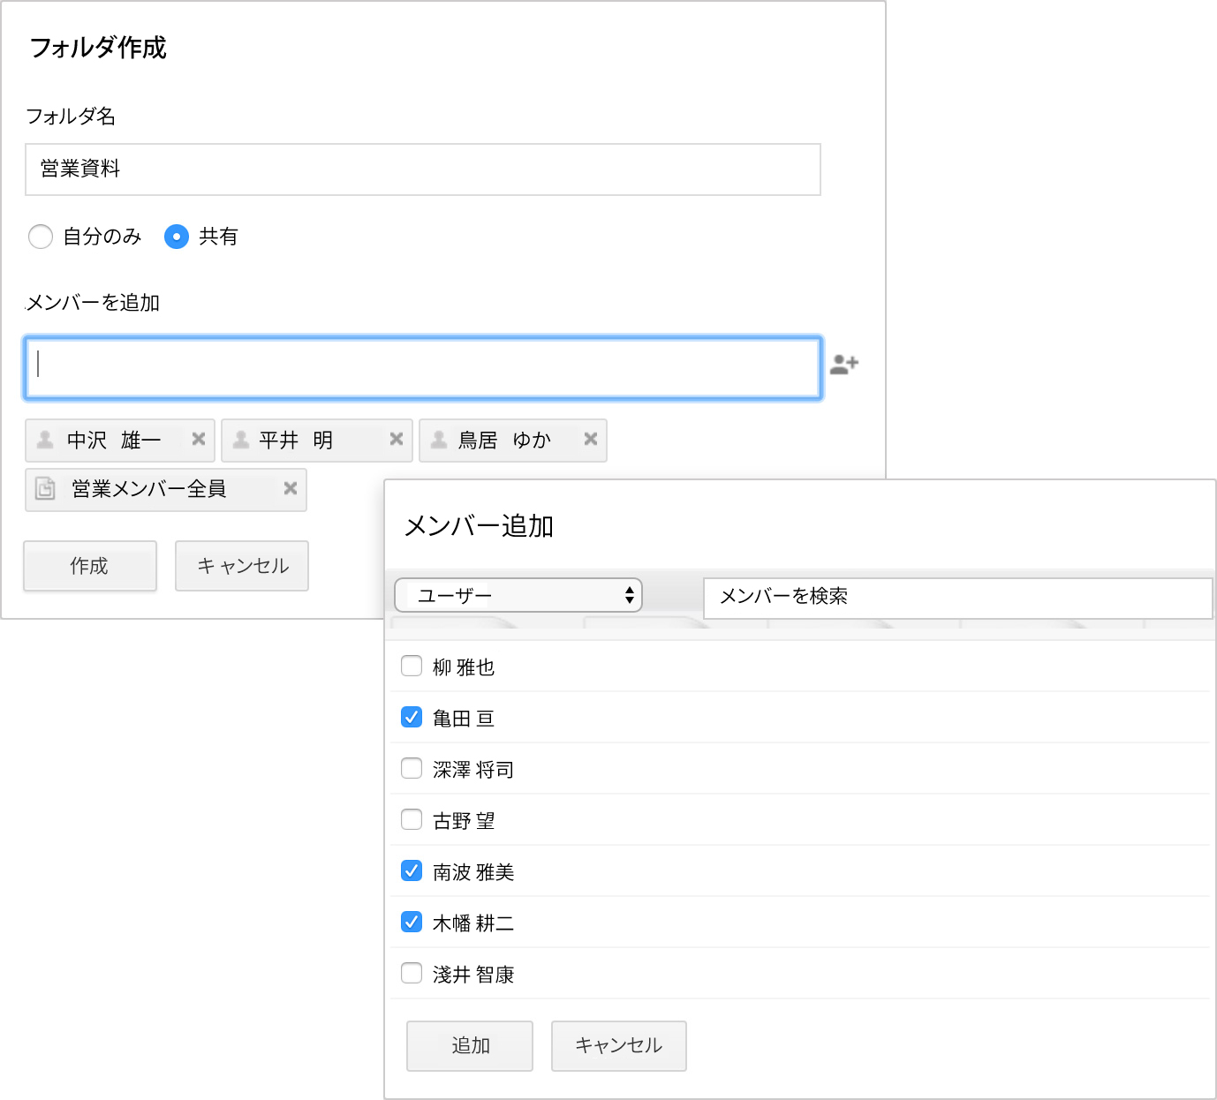The height and width of the screenshot is (1100, 1217).
Task: Uncheck 南波 雅美 in the member list
Action: pos(412,870)
